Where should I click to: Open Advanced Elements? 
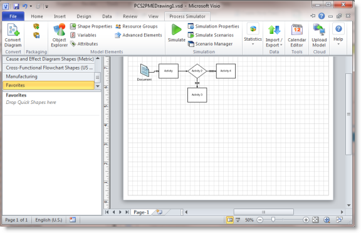coord(139,35)
